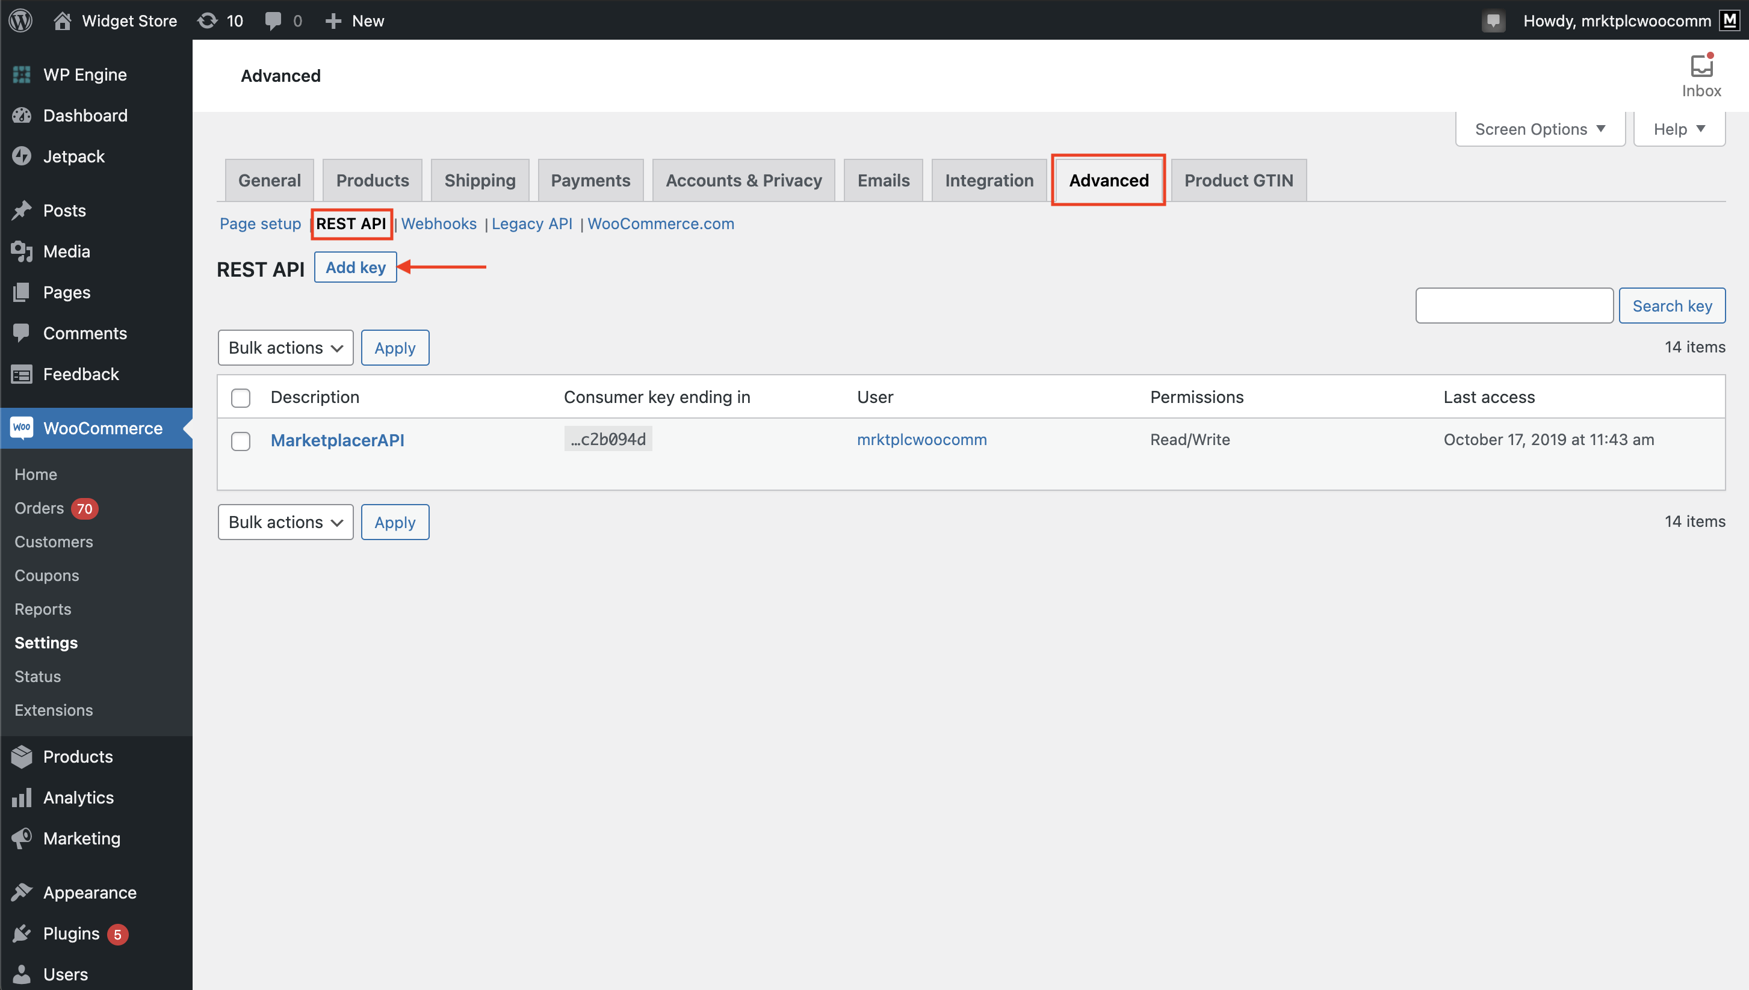The height and width of the screenshot is (990, 1749).
Task: Click the WP Engine sidebar icon
Action: pos(22,75)
